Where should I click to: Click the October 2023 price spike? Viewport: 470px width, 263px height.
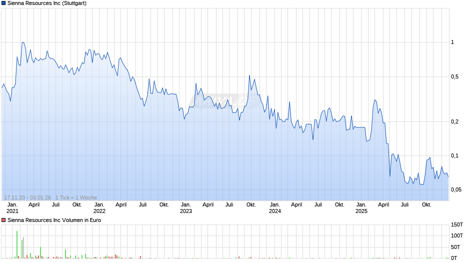click(x=249, y=75)
